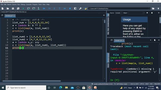Click the conda python39 environment status
Image resolution: width=161 pixels, height=90 pixels.
102,84
